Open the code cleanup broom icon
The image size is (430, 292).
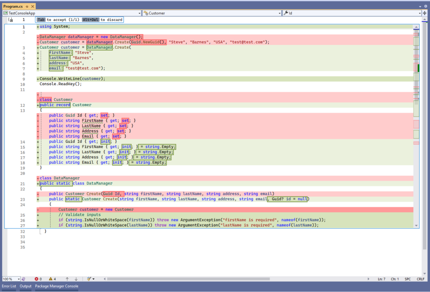click(x=88, y=279)
